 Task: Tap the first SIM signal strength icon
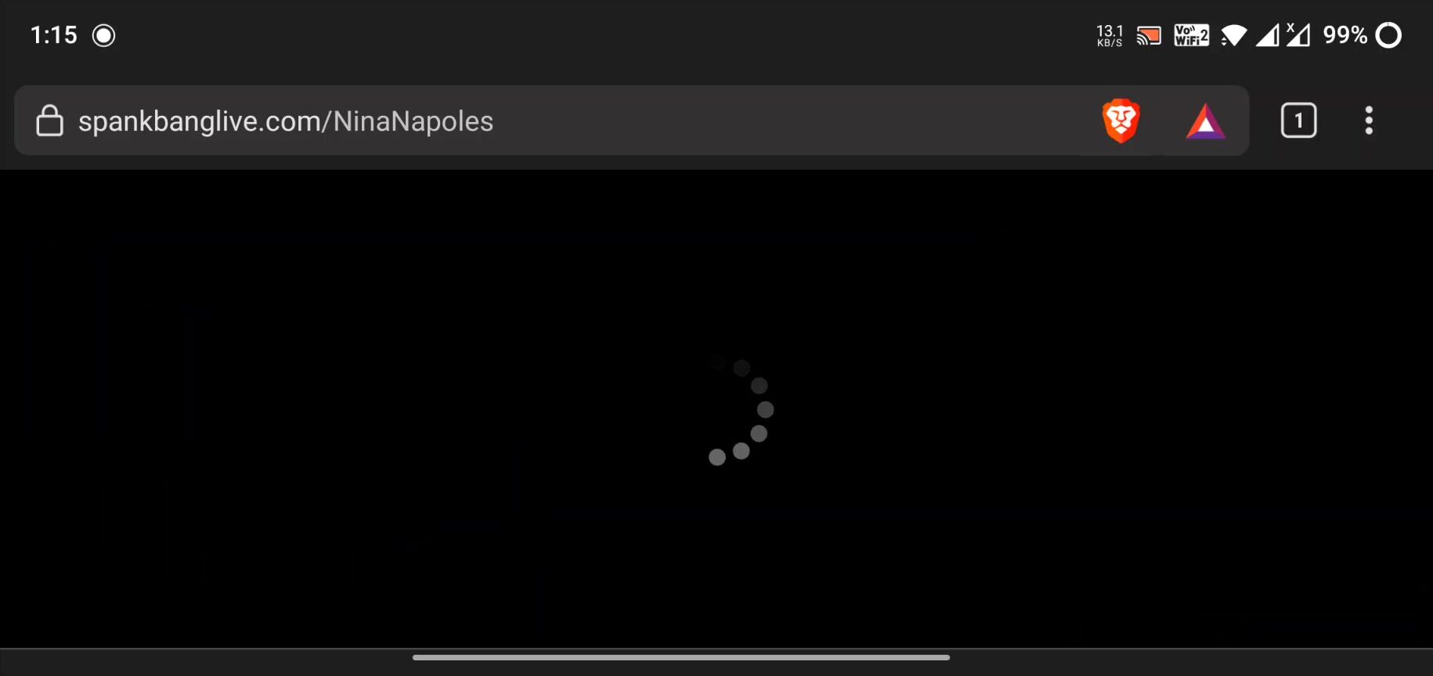(1268, 35)
